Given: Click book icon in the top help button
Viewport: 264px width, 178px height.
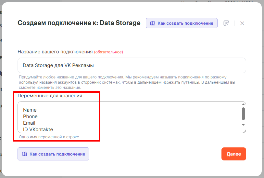Looking at the screenshot, I should point(153,23).
